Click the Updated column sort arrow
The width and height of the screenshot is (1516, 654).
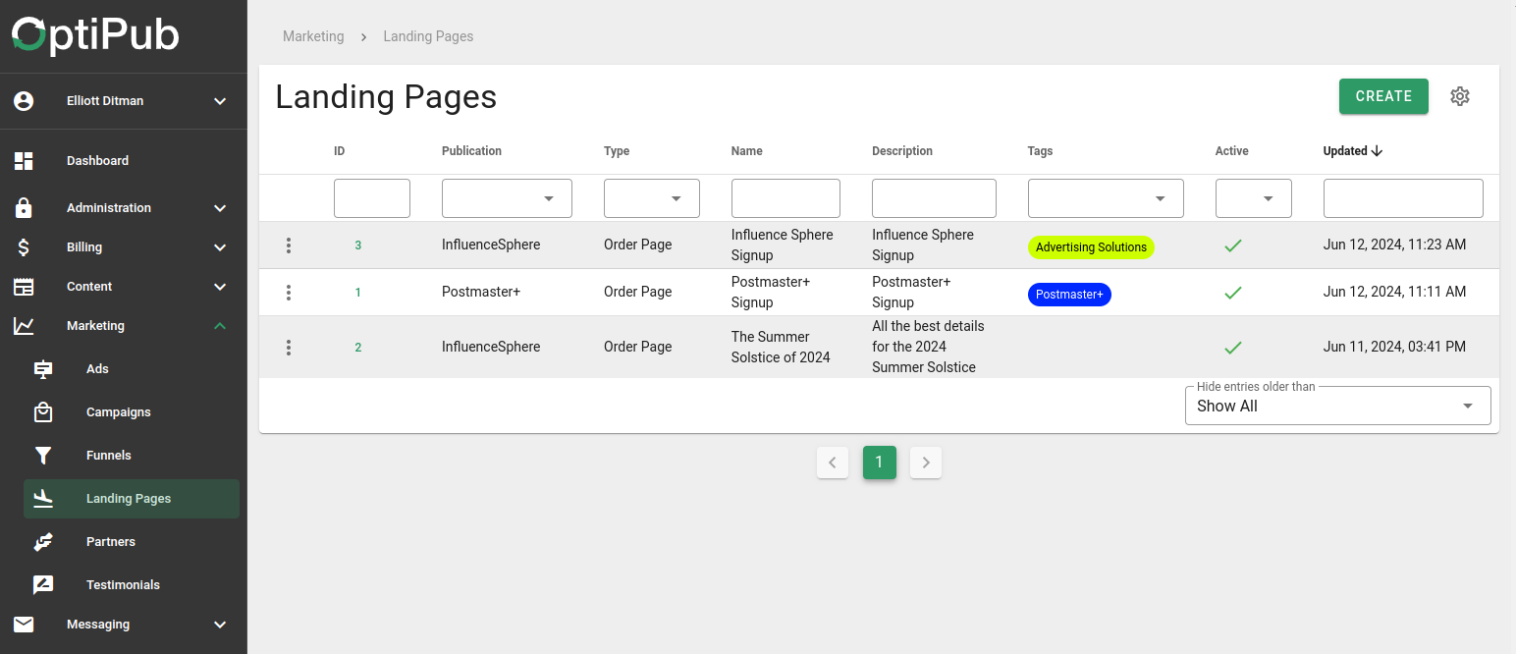pos(1377,151)
